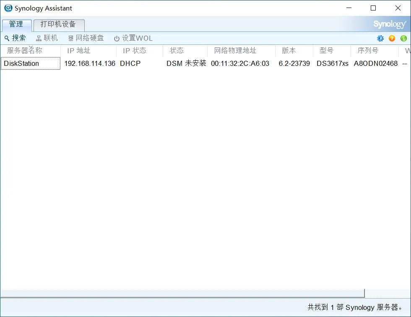
Task: Sort by the 状态 column header
Action: 176,50
